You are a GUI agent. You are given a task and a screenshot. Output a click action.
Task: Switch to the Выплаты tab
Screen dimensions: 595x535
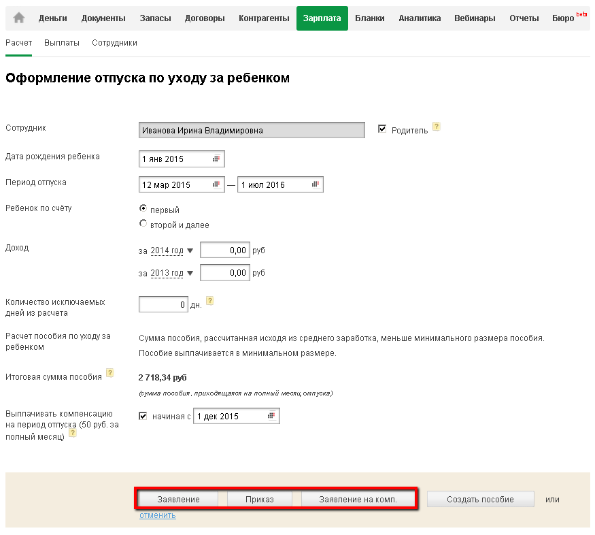click(61, 43)
